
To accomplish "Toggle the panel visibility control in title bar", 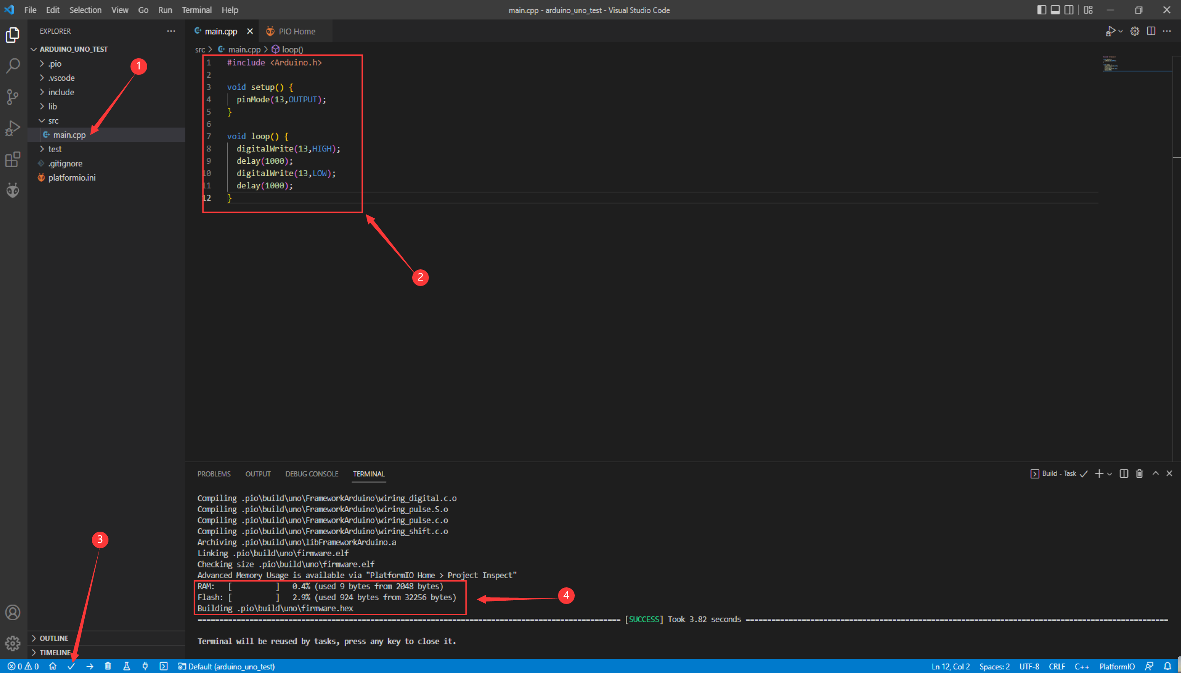I will (x=1056, y=10).
